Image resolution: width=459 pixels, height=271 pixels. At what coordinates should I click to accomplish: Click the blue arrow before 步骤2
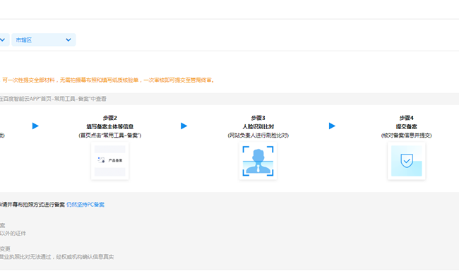35,126
